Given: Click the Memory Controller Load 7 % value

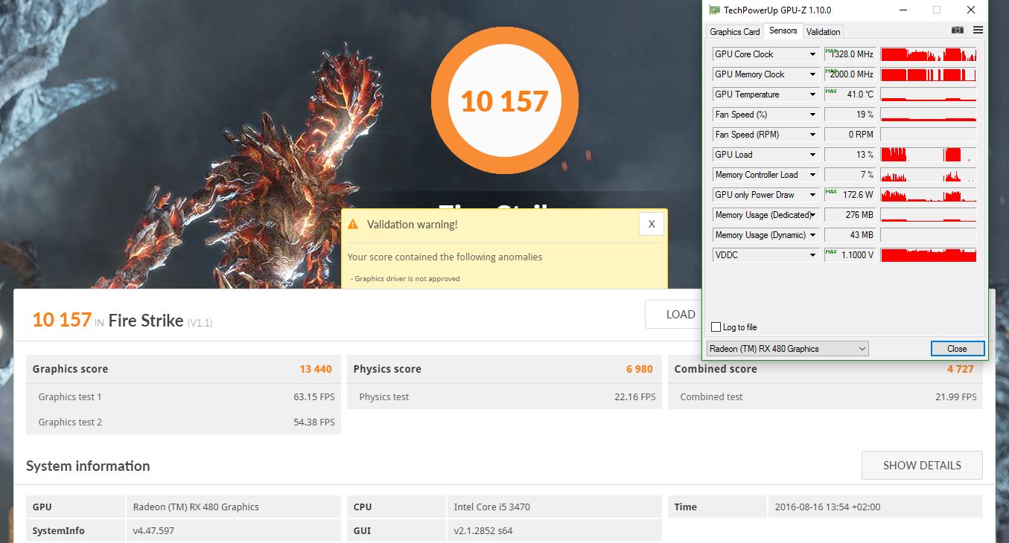Looking at the screenshot, I should click(x=850, y=175).
